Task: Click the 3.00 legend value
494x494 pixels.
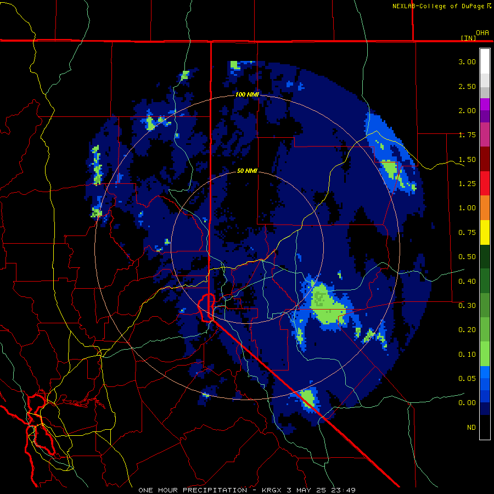Action: coord(467,61)
